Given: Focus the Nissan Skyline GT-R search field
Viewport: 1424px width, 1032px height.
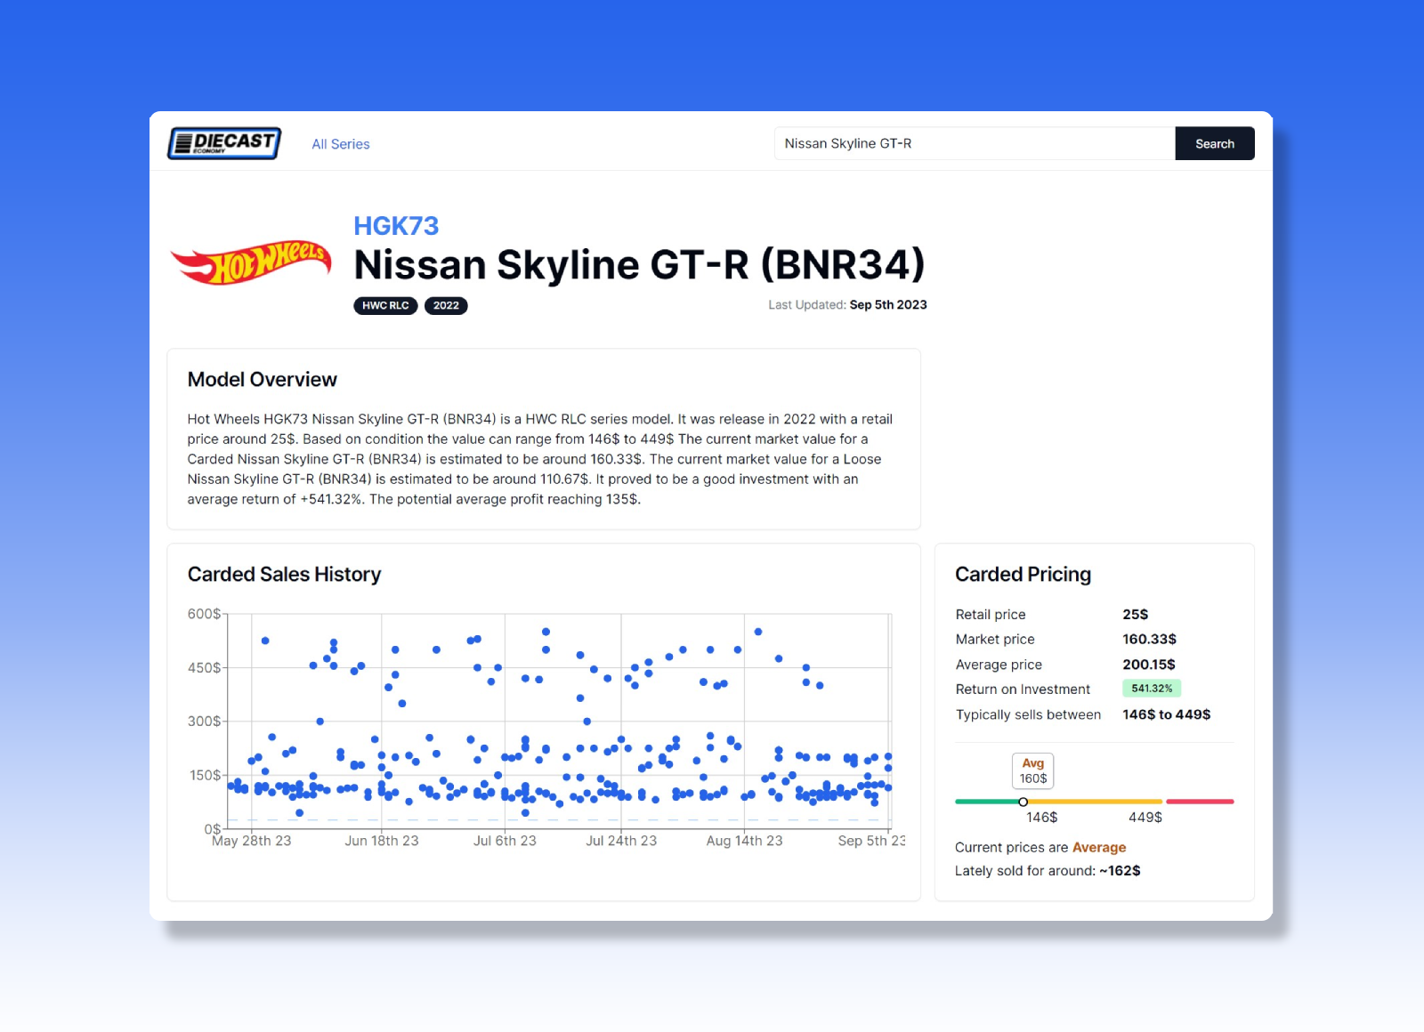Looking at the screenshot, I should [975, 143].
